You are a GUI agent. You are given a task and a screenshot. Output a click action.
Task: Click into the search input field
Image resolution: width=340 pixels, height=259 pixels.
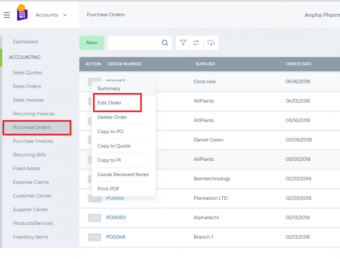(135, 43)
